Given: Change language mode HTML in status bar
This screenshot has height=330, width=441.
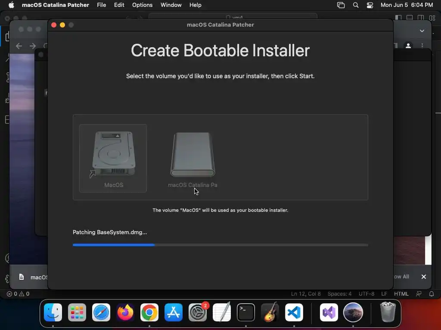Looking at the screenshot, I should point(401,294).
